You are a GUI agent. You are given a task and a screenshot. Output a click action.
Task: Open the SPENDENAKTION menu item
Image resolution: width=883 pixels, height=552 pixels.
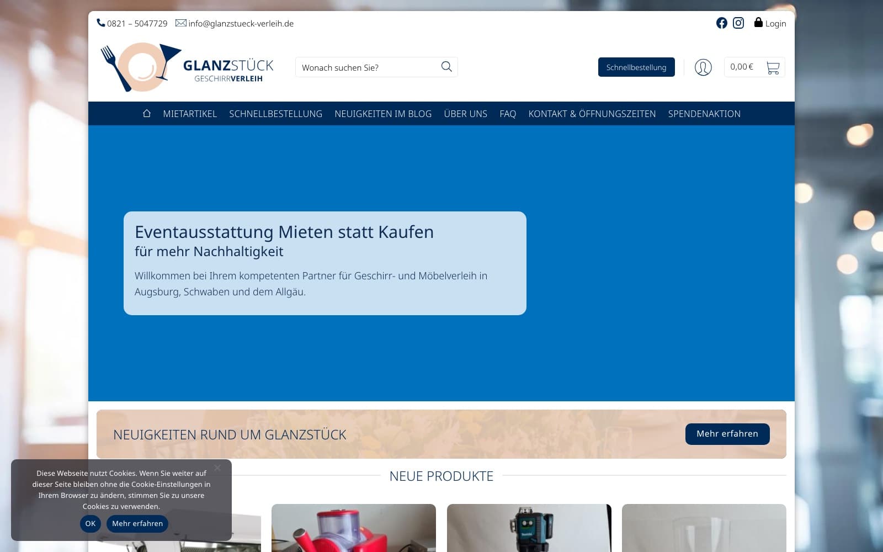[704, 114]
